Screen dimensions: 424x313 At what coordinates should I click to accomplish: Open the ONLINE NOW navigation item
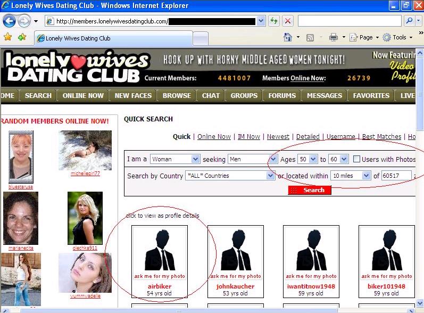[83, 95]
